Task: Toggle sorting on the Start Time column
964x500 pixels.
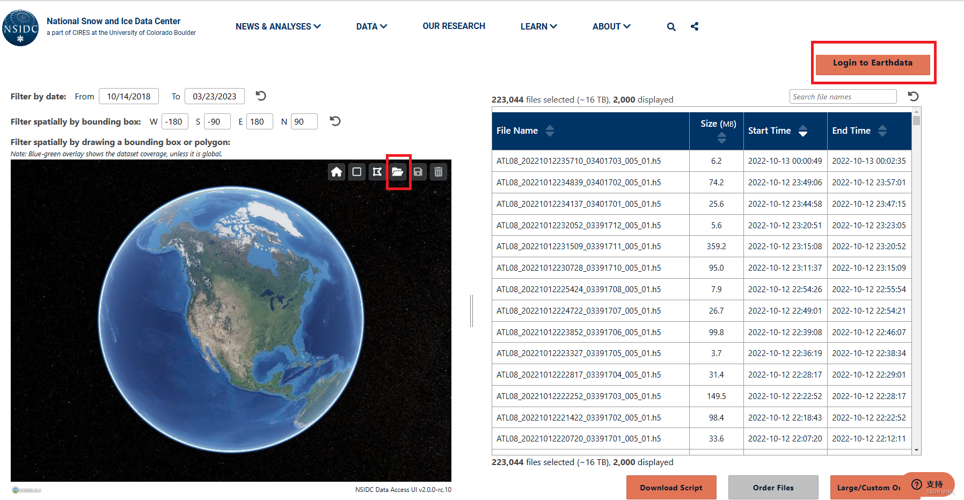Action: point(803,131)
